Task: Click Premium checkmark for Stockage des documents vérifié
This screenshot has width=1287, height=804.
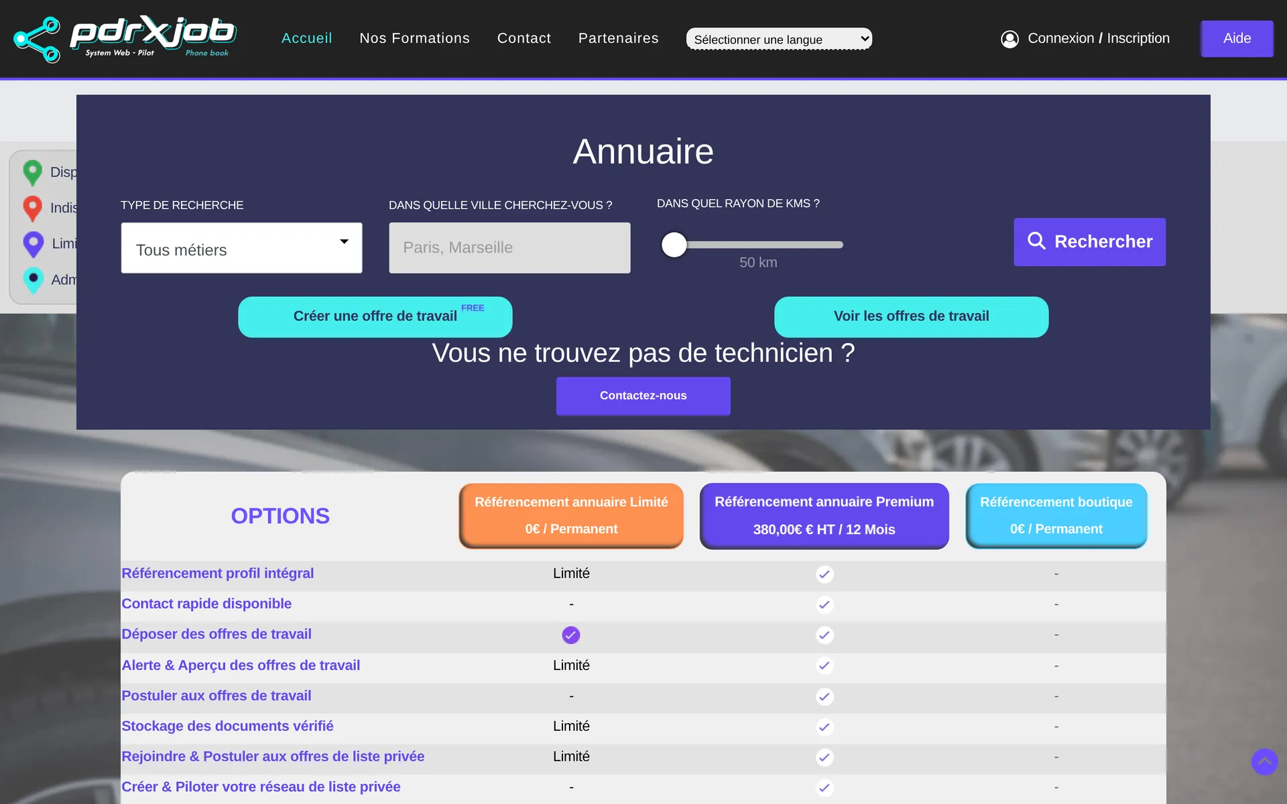Action: [824, 727]
